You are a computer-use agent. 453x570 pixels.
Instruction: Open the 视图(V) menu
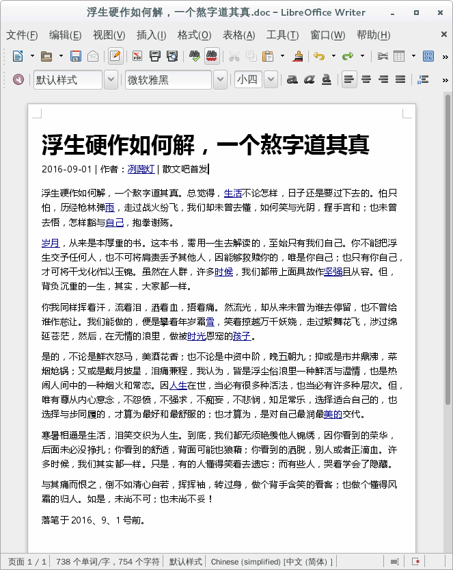click(x=109, y=36)
